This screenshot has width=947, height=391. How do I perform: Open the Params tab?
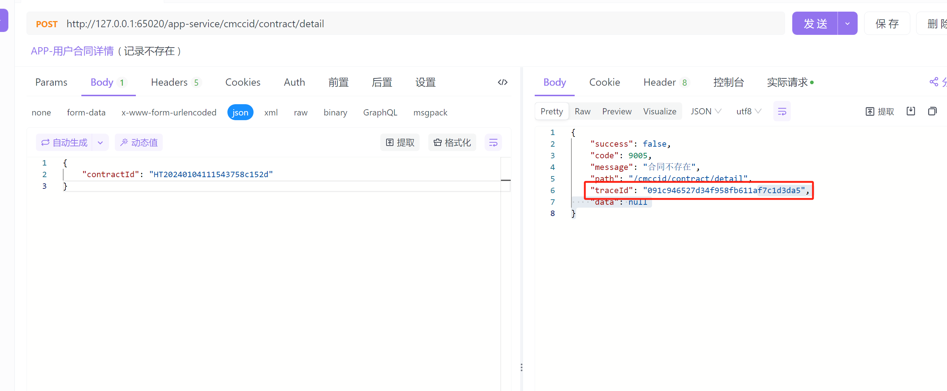coord(51,82)
